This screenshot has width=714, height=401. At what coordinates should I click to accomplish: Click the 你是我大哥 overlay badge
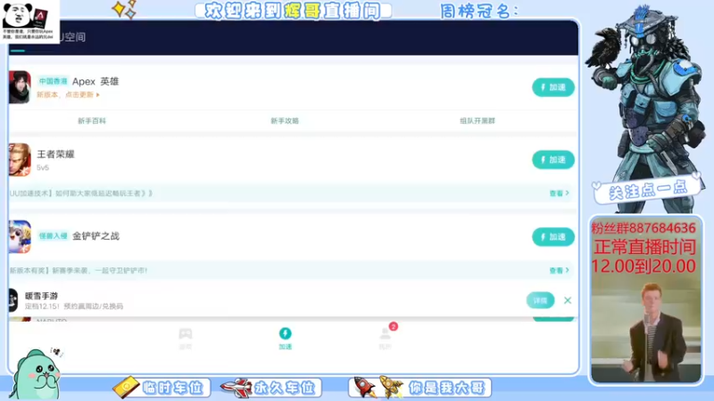click(x=419, y=388)
